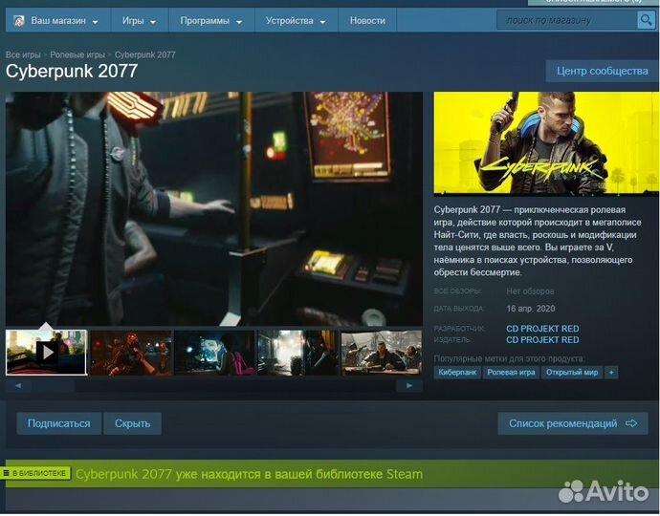Open the Ваш магазин dropdown menu
Screen dimensions: 660x516
(58, 21)
